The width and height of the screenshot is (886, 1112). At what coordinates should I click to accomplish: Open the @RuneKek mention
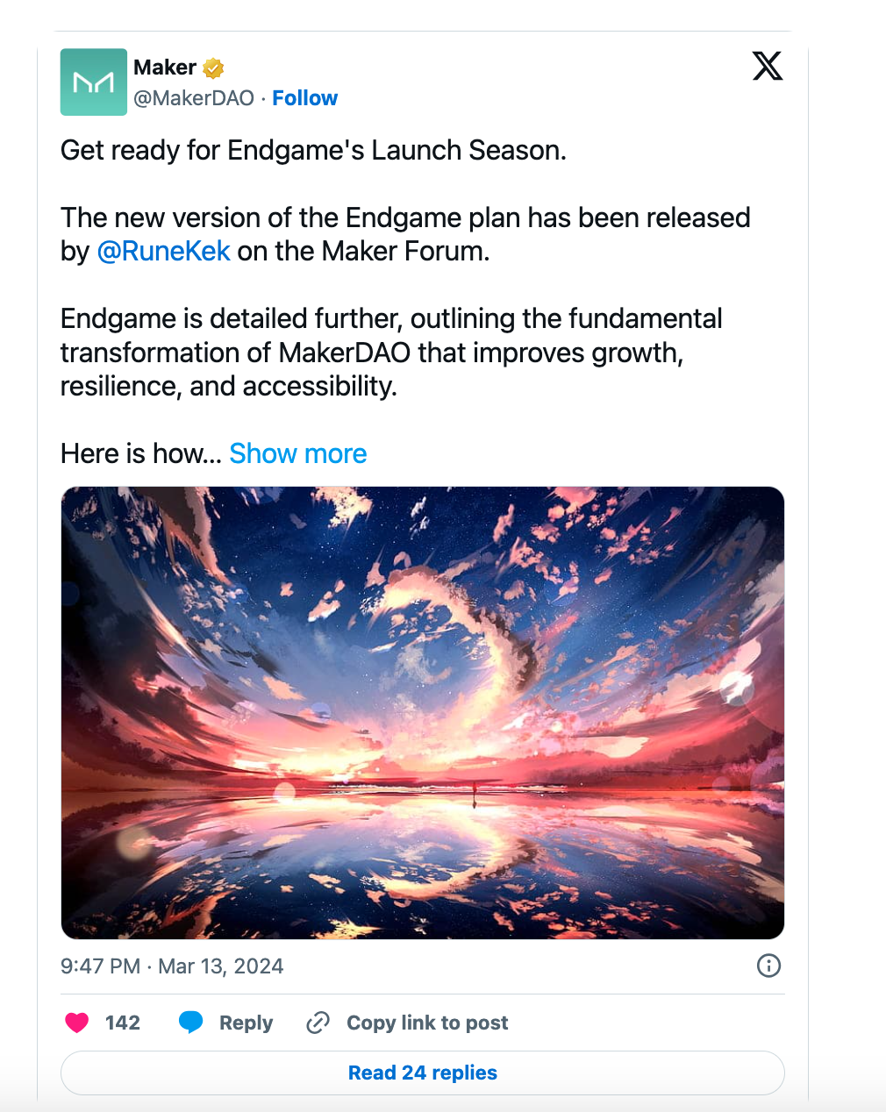[x=163, y=252]
